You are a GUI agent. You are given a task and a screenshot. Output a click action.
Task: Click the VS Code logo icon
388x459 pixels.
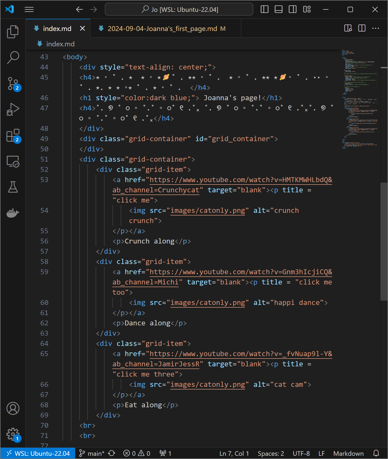coord(10,9)
